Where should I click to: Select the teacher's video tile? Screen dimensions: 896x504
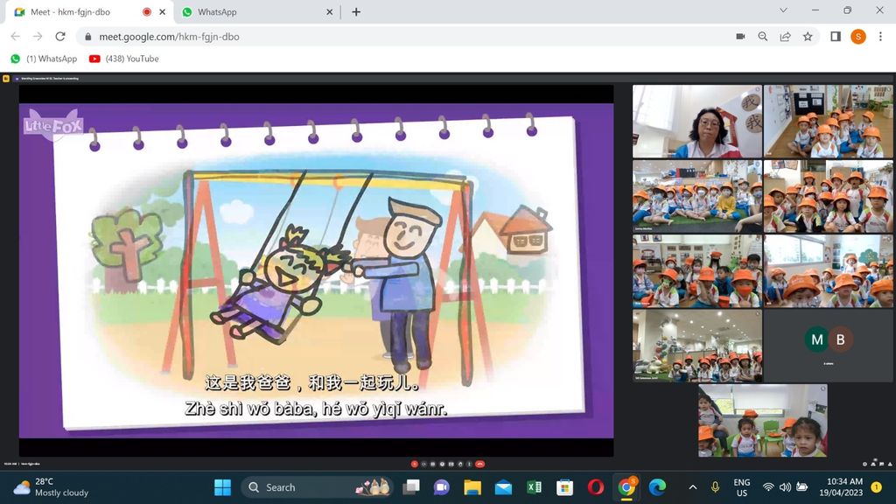[697, 121]
